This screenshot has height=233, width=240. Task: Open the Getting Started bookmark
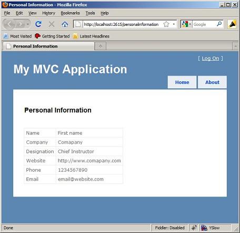tap(52, 36)
